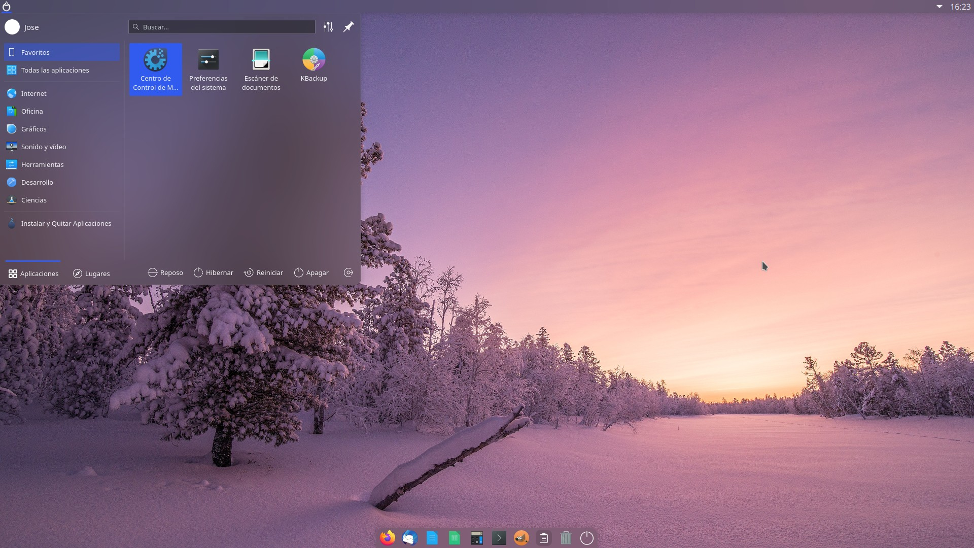
Task: Open the Trash from the taskbar
Action: (565, 538)
